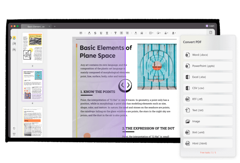Screen dimensions: 240x163
Task: Open page 3 thumbnail
Action: (32, 48)
